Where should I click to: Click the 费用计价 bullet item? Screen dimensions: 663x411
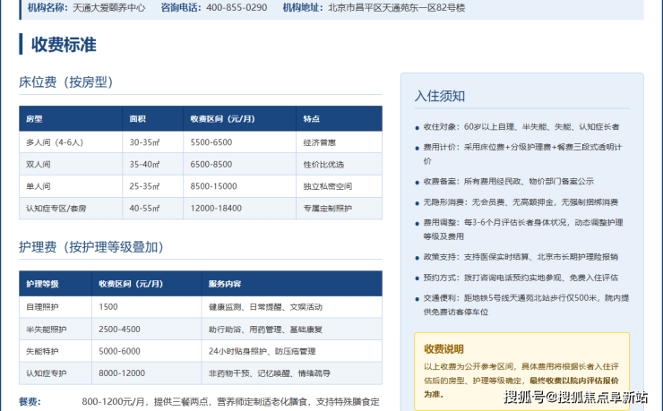point(522,154)
